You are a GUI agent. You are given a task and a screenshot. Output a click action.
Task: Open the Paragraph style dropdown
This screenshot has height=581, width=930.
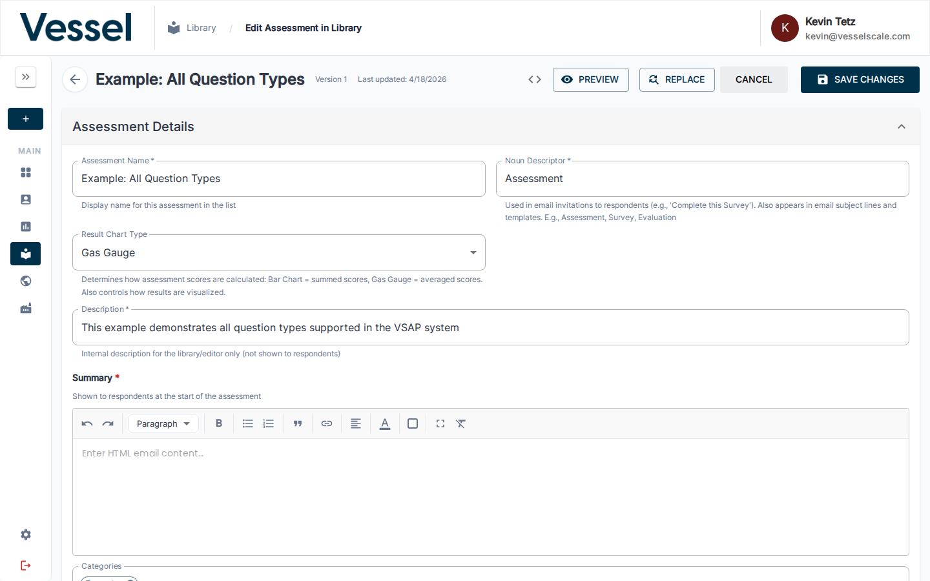point(163,423)
